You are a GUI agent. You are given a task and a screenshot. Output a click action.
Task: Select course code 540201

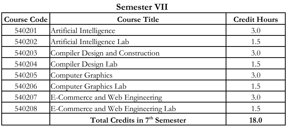coord(25,31)
